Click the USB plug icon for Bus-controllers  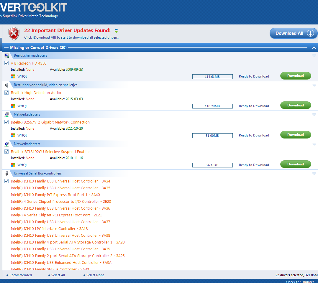tap(7, 174)
